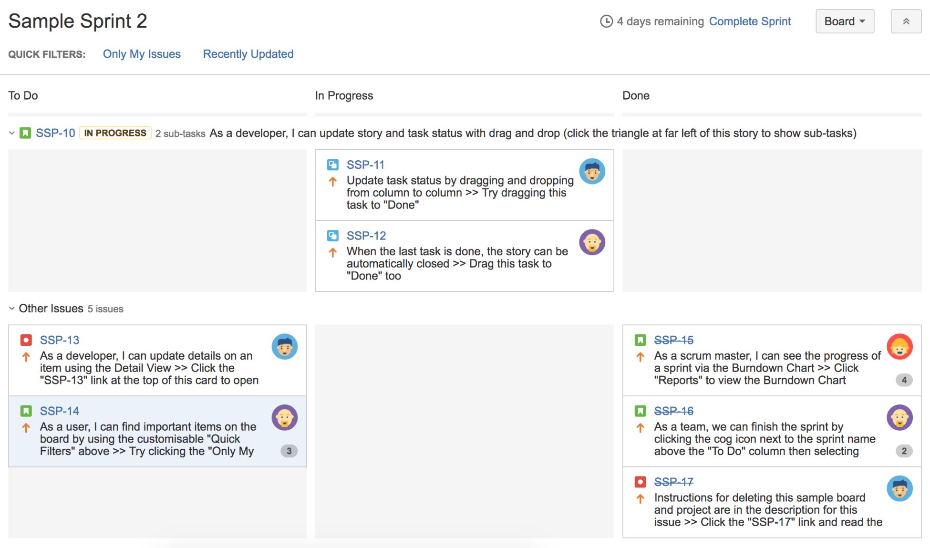Click the priority arrow on SSP-11
930x548 pixels.
tap(333, 181)
